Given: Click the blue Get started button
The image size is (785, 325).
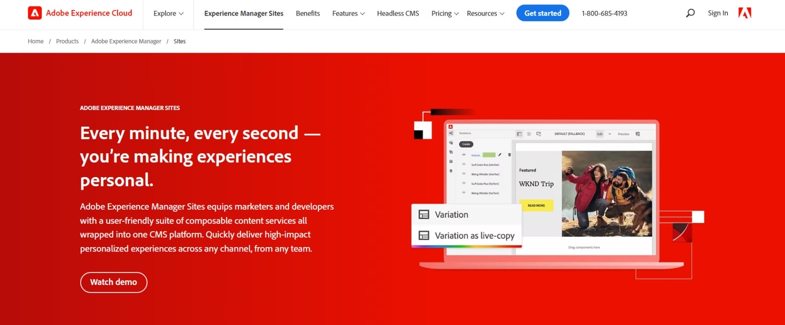Looking at the screenshot, I should pos(543,13).
